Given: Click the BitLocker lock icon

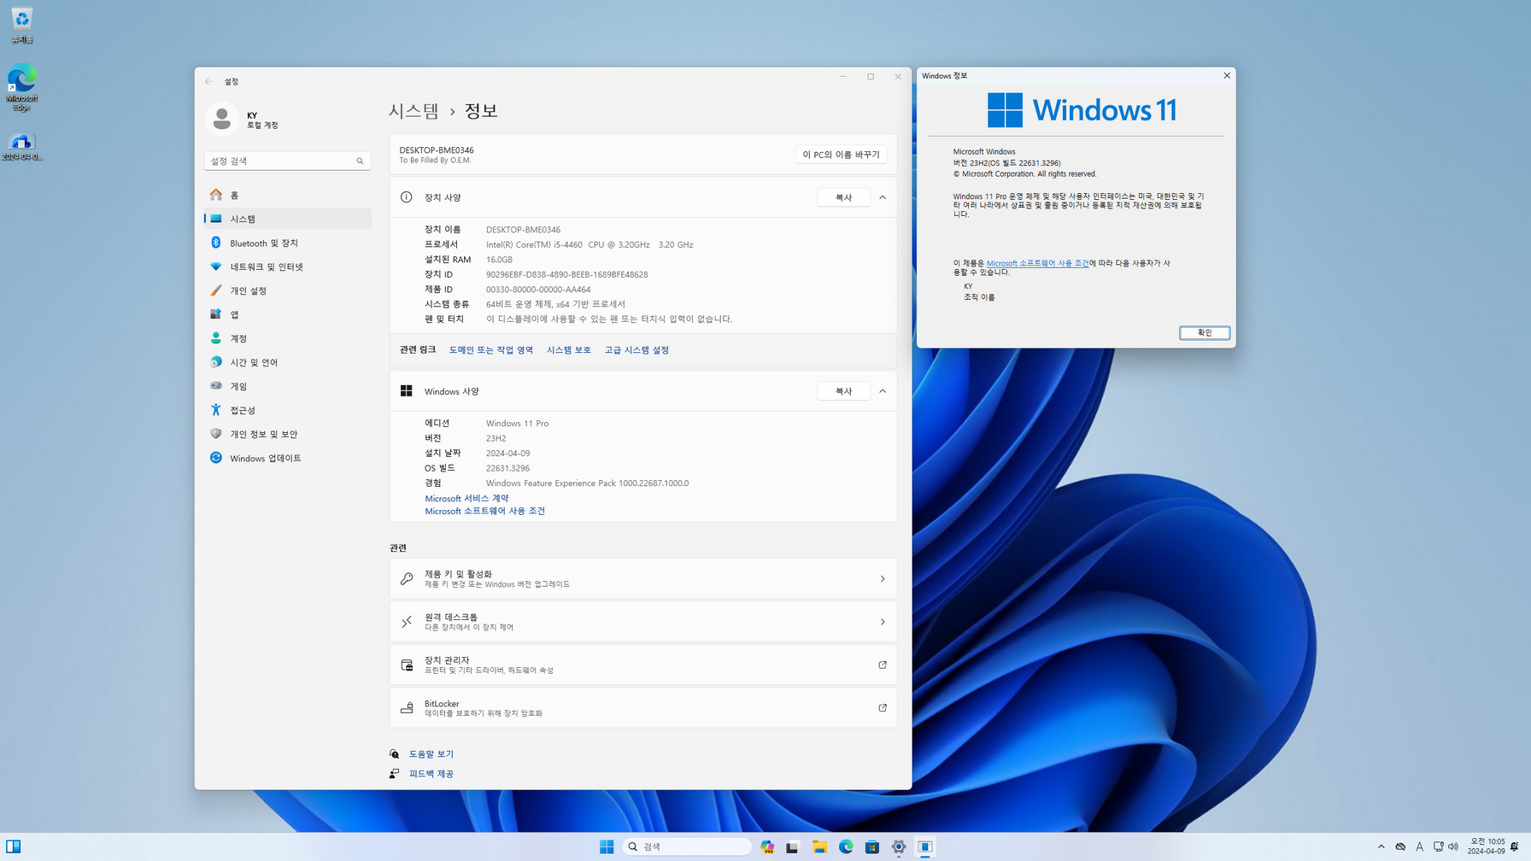Looking at the screenshot, I should (407, 707).
